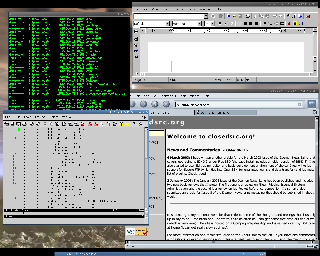Toggle the HYP field in status bar
The width and height of the screenshot is (320, 256).
click(x=249, y=80)
